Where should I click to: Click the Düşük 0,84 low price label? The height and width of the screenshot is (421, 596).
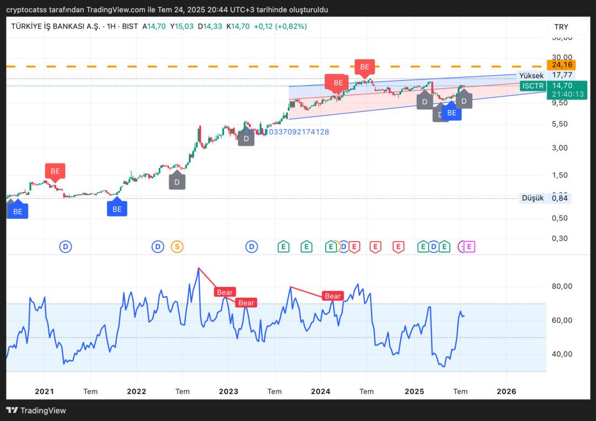point(545,198)
